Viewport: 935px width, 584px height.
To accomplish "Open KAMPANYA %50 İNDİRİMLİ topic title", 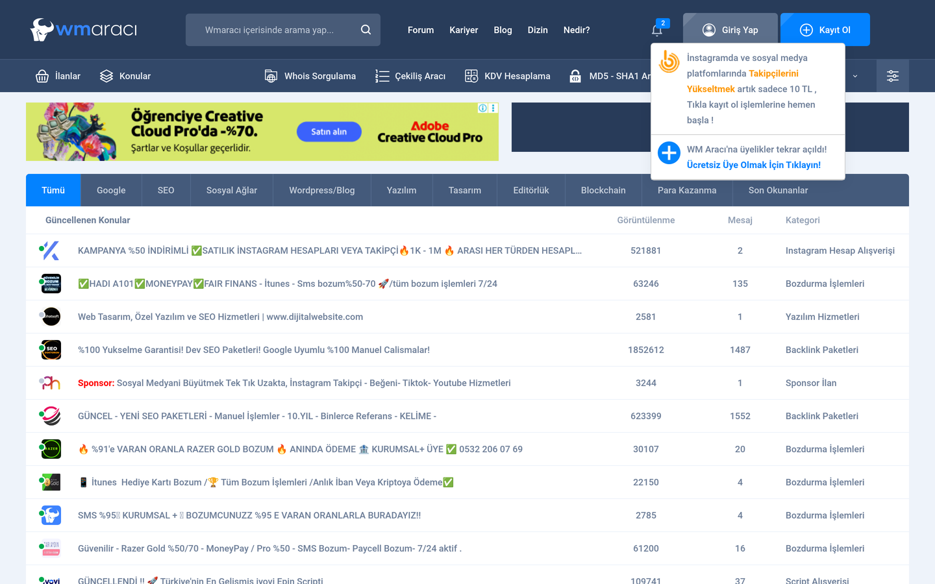I will 330,250.
